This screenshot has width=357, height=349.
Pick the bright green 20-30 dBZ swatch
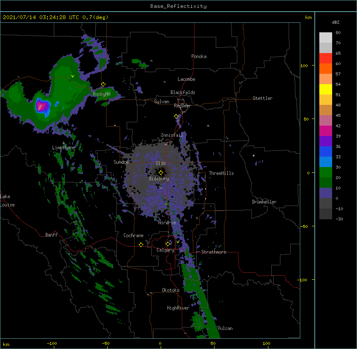pyautogui.click(x=326, y=172)
